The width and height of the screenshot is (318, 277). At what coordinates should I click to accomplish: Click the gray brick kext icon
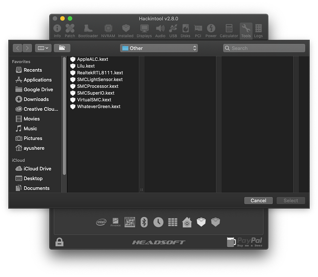click(x=215, y=222)
